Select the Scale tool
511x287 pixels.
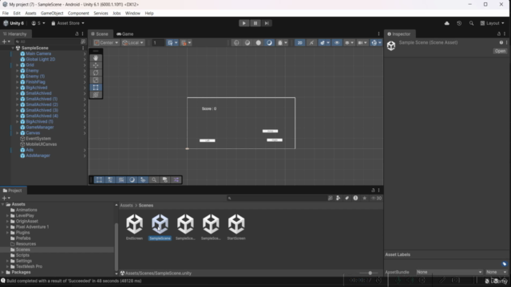(96, 80)
